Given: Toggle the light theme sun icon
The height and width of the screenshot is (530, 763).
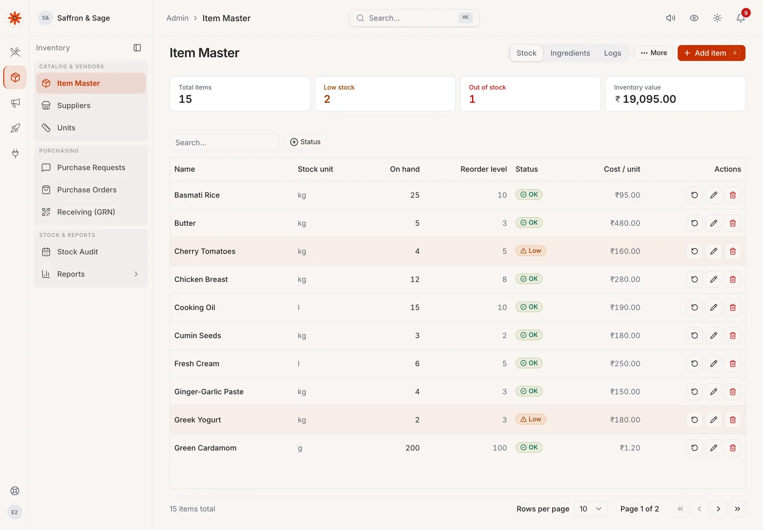Looking at the screenshot, I should [717, 18].
